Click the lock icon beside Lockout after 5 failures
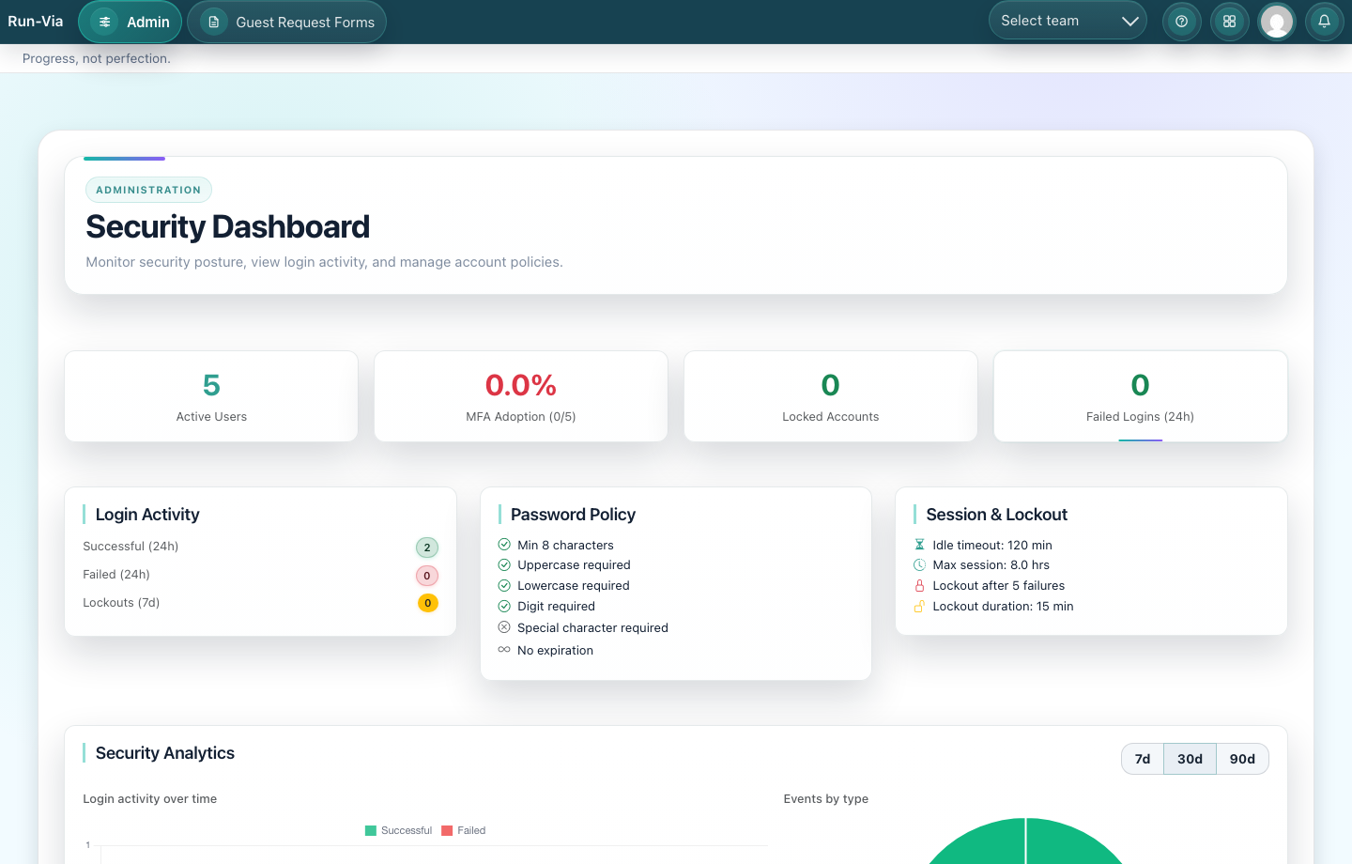Viewport: 1352px width, 864px height. pyautogui.click(x=920, y=585)
